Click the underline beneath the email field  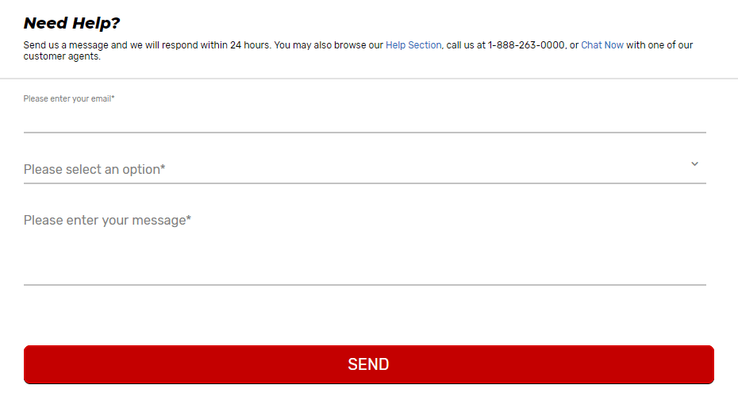click(x=364, y=132)
